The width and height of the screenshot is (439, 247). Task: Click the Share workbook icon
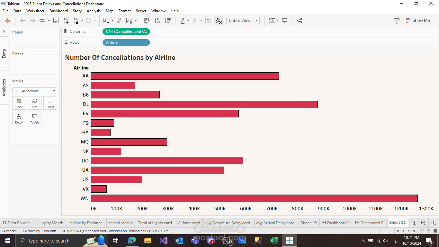coord(300,21)
